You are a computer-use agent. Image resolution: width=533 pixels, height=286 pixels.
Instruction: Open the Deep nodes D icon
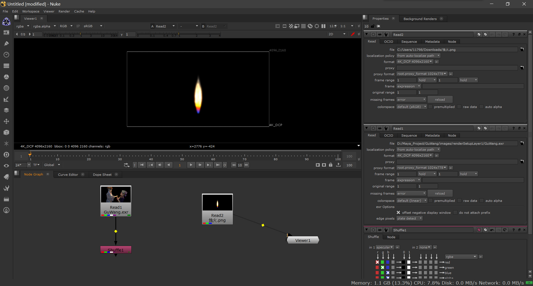6,155
